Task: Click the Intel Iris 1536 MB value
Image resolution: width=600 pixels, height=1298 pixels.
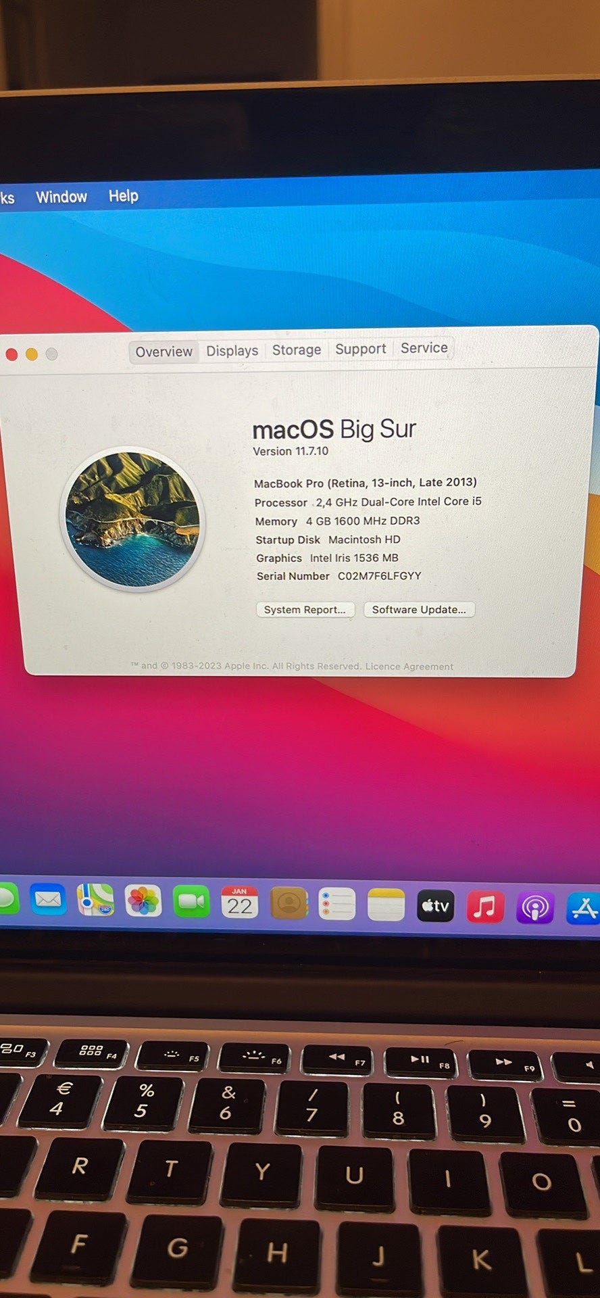Action: [354, 558]
